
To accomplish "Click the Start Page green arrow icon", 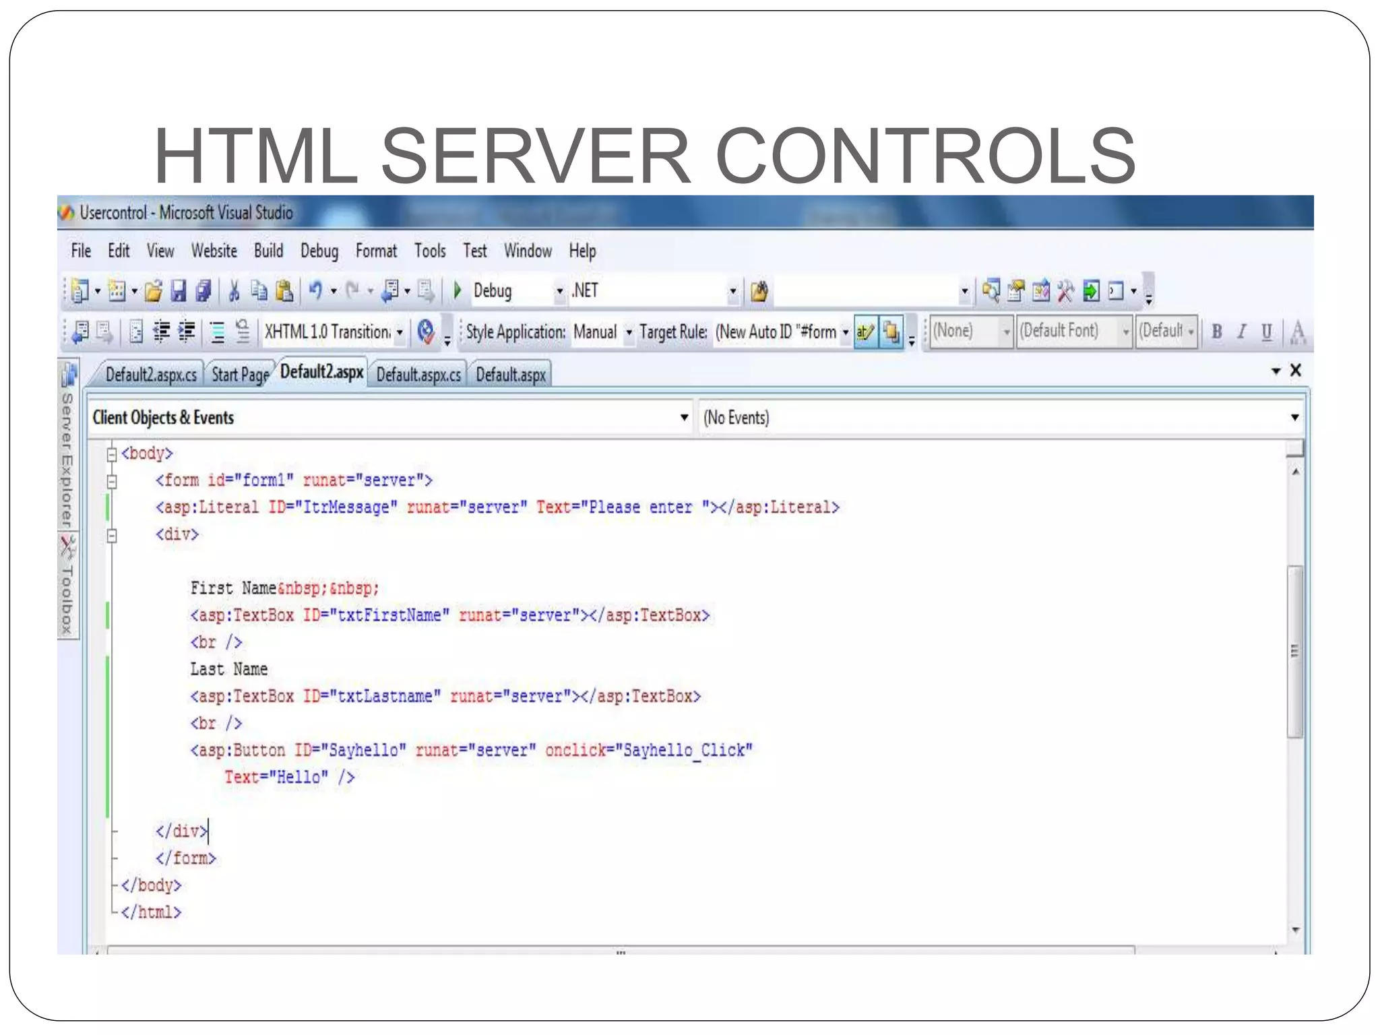I will coord(1092,291).
